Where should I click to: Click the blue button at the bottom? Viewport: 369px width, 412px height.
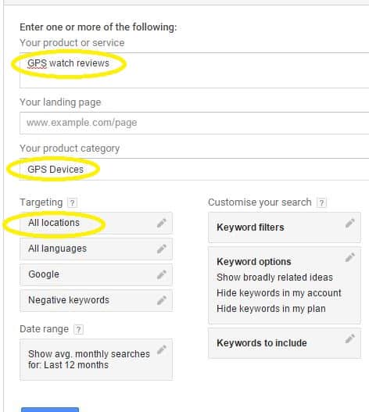tap(50, 410)
